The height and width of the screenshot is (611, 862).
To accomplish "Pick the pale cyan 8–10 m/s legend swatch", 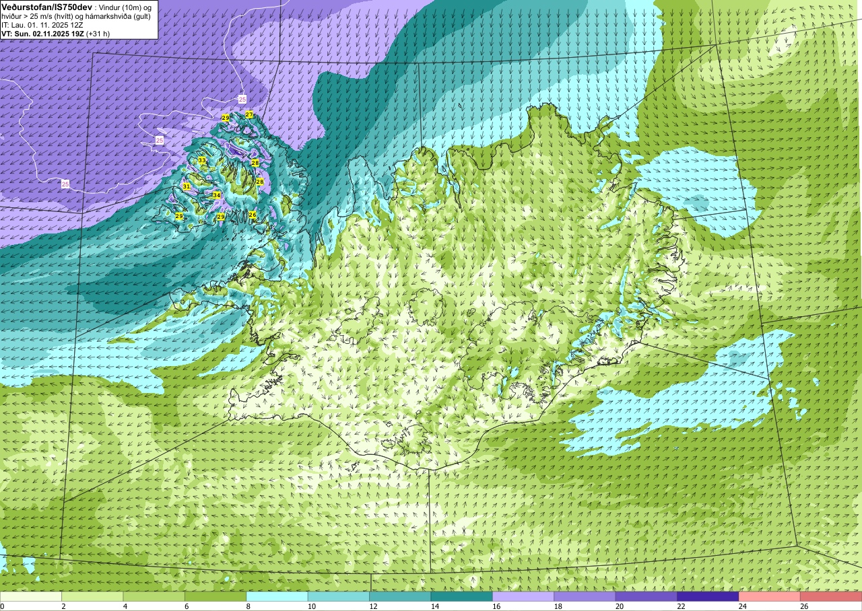I will [x=277, y=597].
